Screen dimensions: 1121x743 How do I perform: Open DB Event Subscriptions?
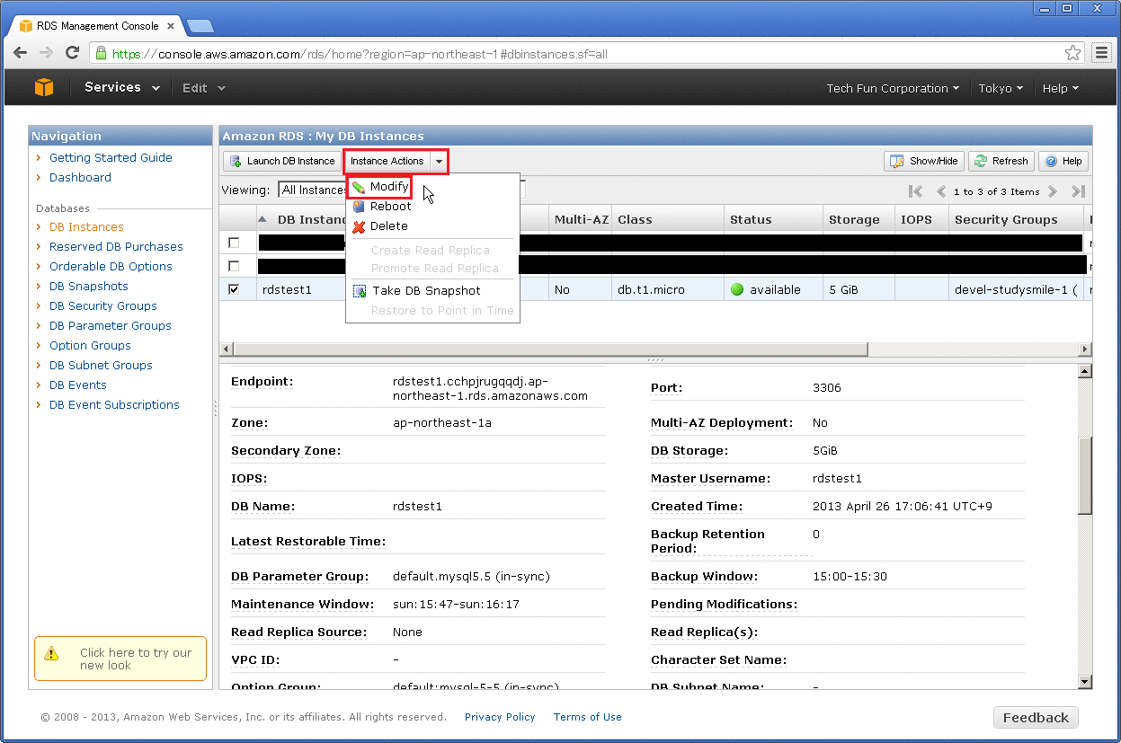pyautogui.click(x=114, y=405)
